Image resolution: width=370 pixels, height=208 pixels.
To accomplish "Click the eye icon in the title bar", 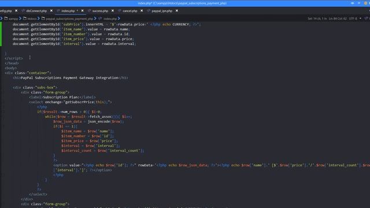I will tap(352, 3).
